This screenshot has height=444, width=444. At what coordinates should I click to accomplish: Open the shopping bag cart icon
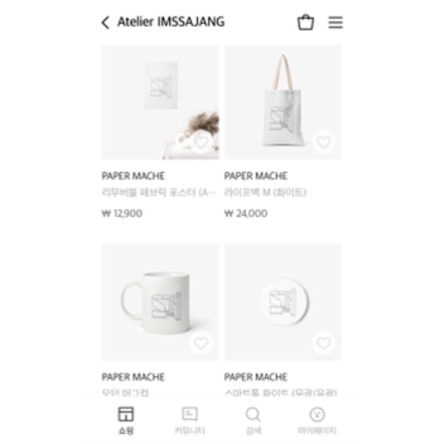306,22
